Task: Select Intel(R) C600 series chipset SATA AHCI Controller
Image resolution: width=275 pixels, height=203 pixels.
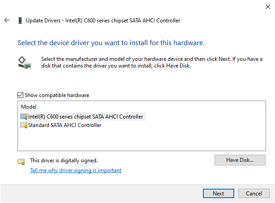Action: click(83, 117)
